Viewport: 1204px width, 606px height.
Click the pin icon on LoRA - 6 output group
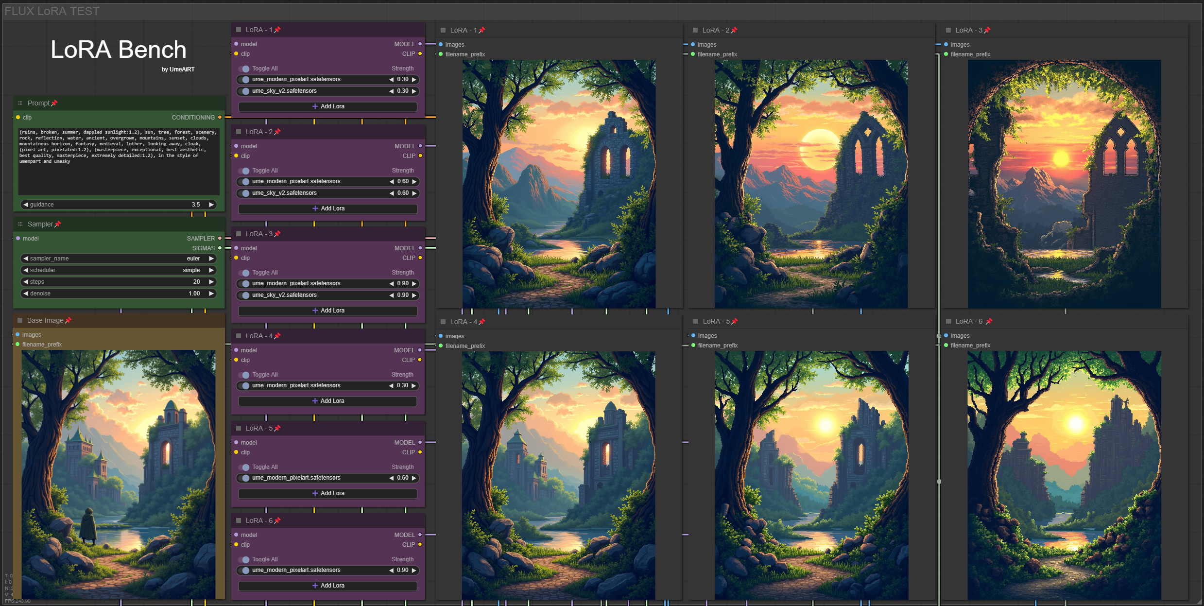[x=989, y=321]
